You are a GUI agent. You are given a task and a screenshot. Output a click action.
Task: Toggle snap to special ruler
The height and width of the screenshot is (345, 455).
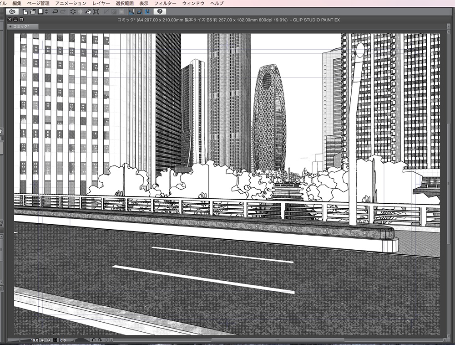click(139, 11)
